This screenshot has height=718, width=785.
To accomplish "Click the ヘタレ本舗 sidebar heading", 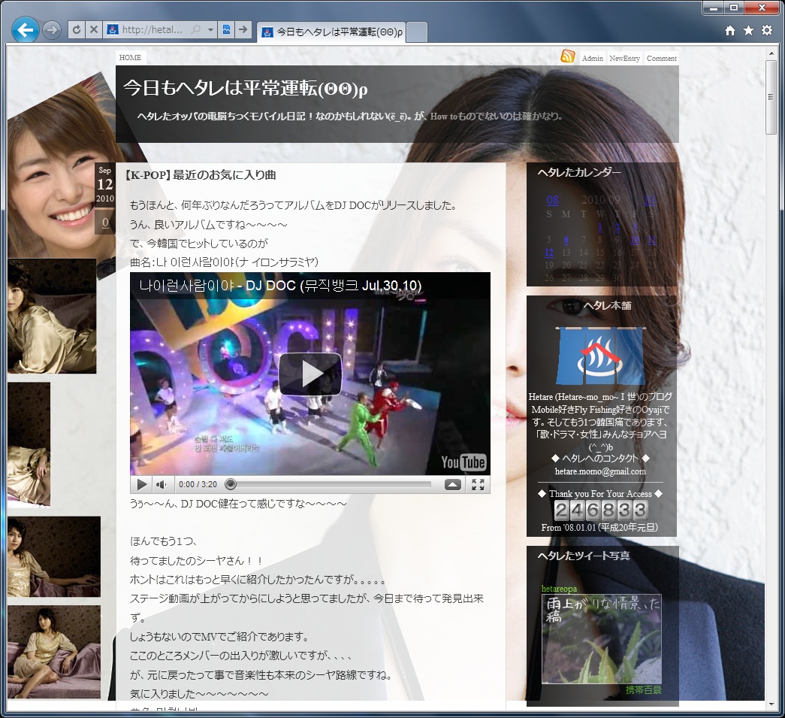I will [607, 306].
